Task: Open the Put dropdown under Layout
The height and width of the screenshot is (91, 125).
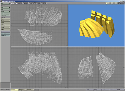Action: (5, 9)
